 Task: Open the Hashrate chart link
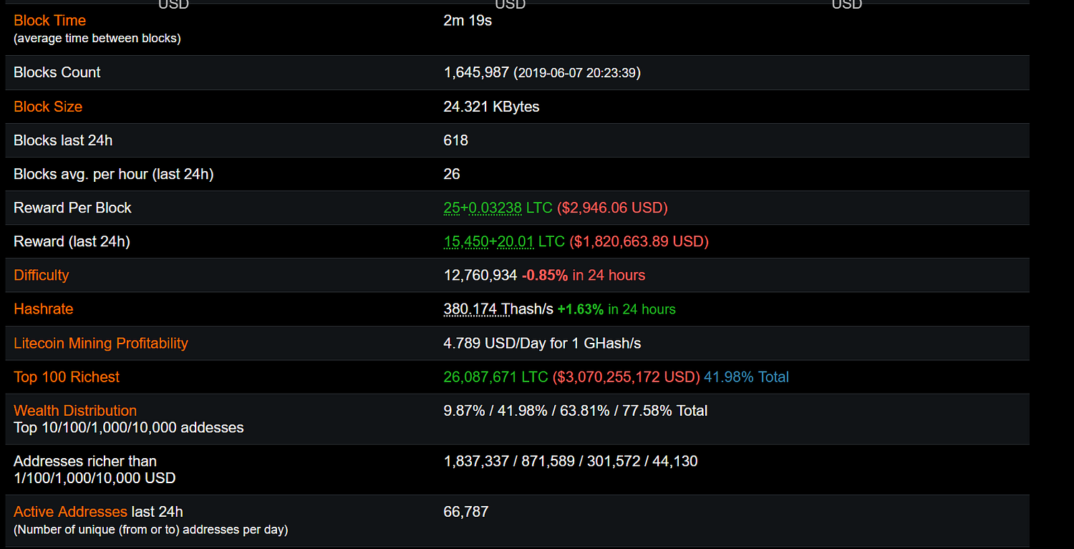coord(44,309)
